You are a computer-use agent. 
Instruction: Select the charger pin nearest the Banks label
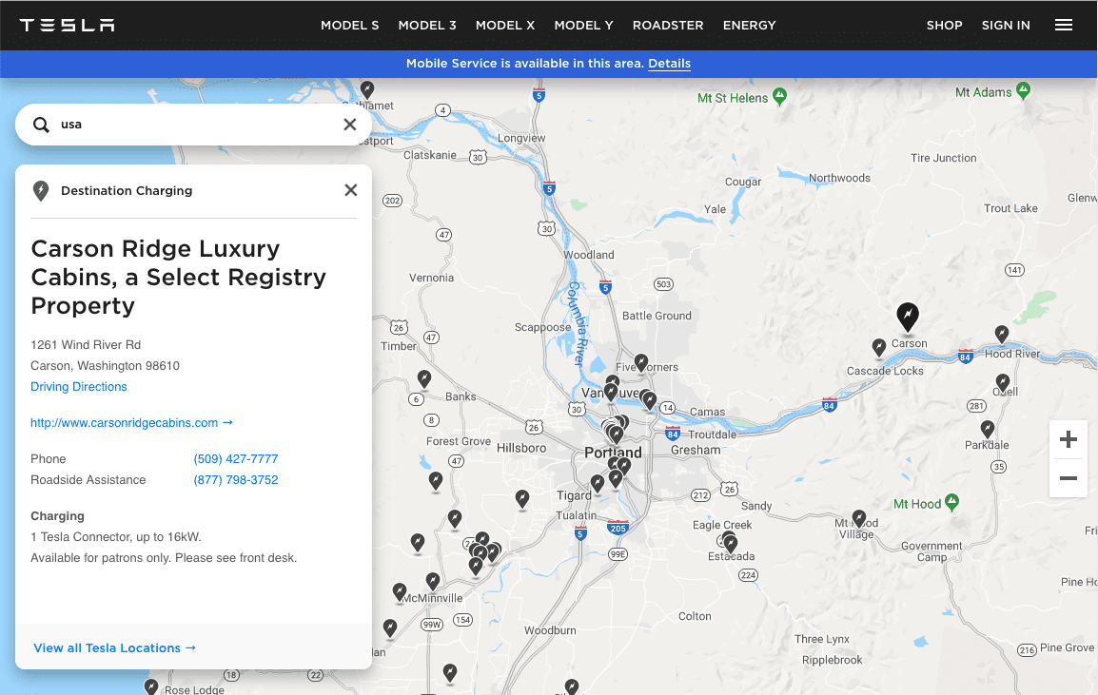click(x=423, y=378)
